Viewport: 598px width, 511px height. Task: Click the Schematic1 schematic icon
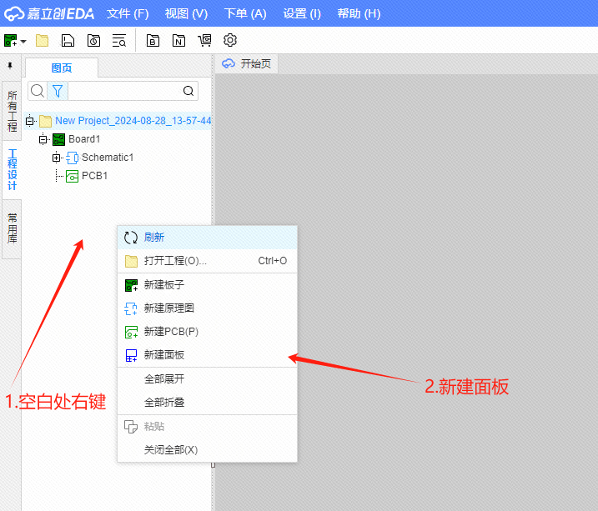(72, 158)
